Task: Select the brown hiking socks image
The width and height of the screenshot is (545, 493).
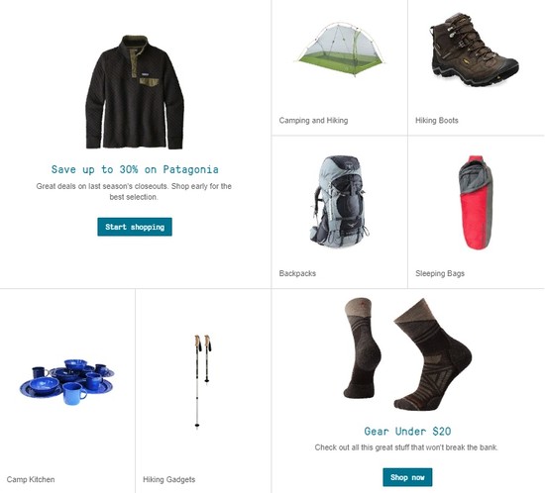Action: (x=407, y=353)
